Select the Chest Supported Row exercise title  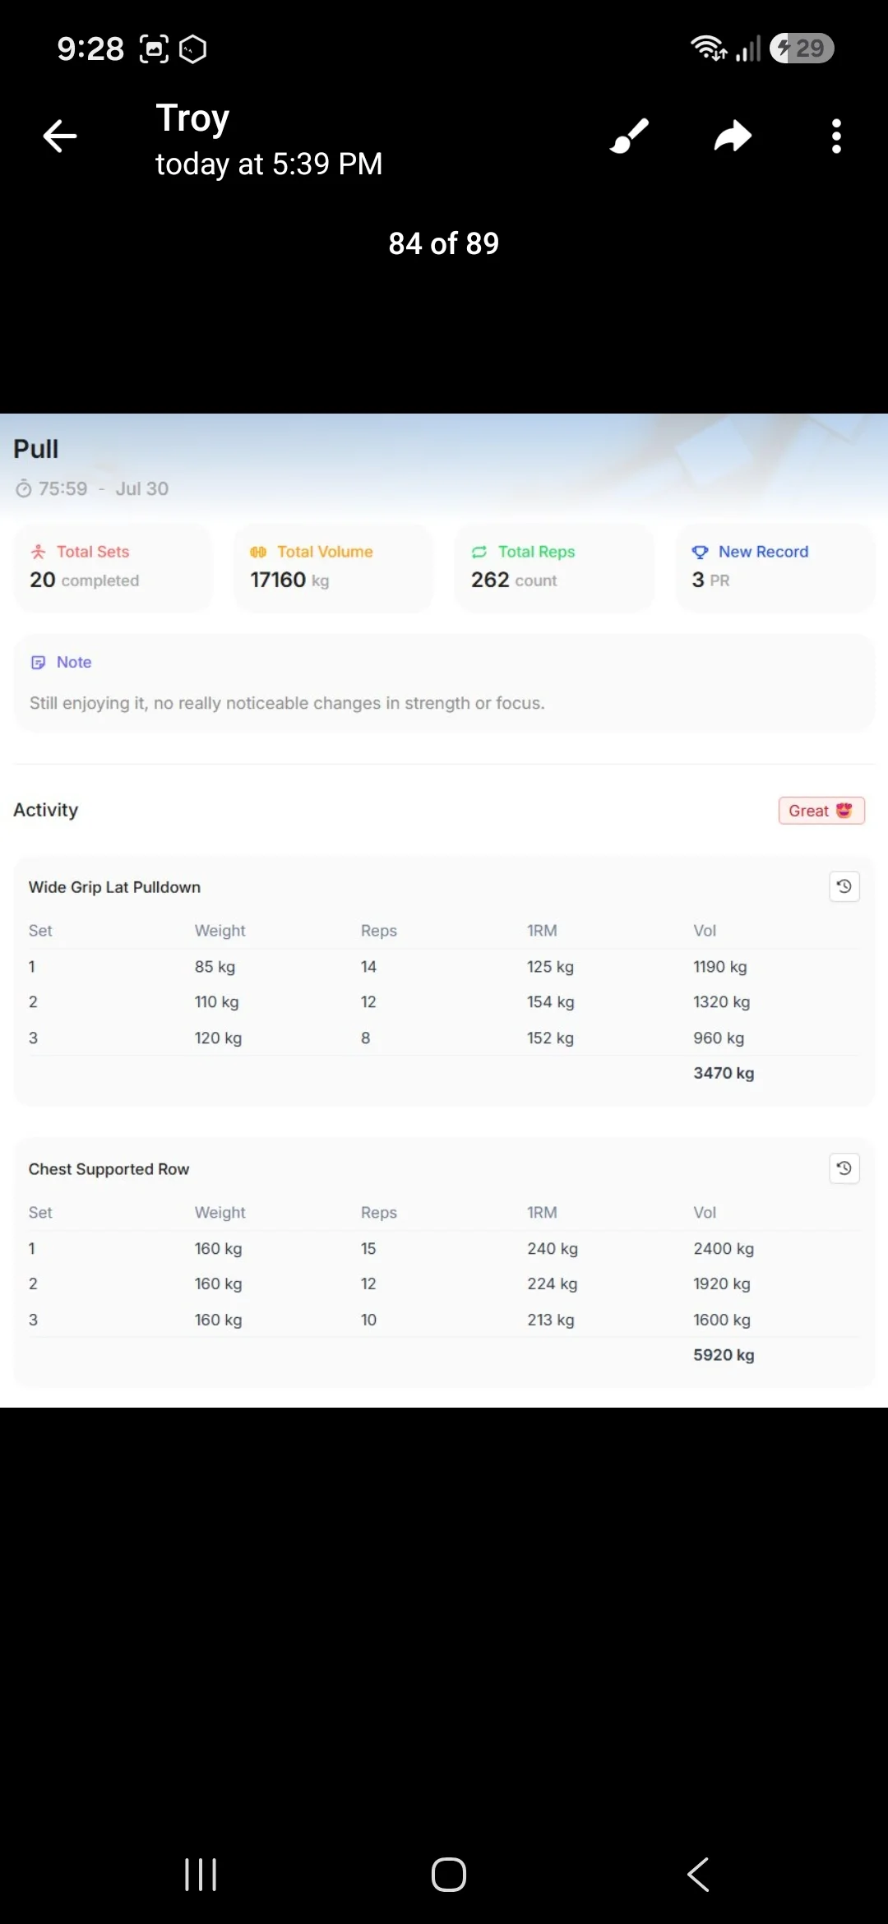(x=109, y=1169)
